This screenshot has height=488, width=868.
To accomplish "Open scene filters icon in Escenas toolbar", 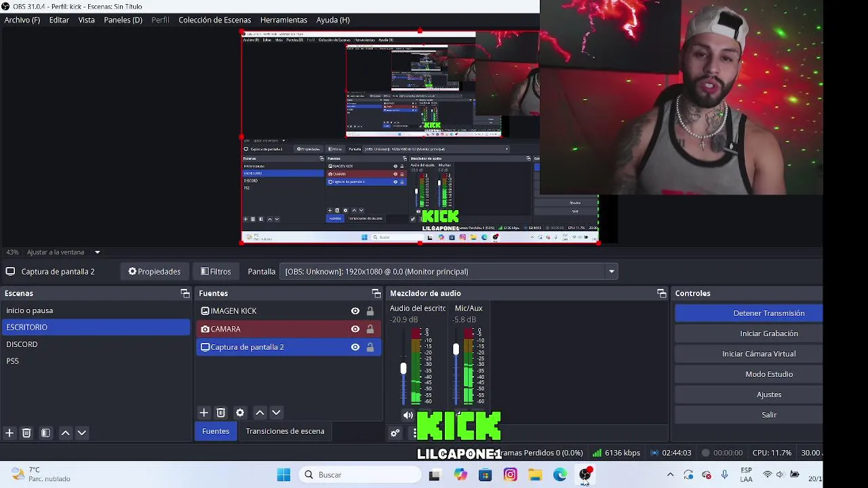I will [45, 432].
